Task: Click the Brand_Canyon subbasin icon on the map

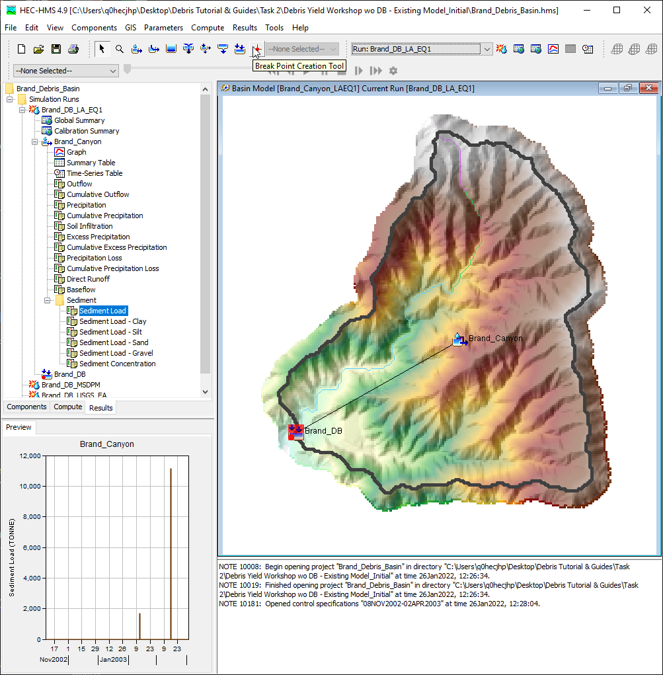Action: tap(460, 340)
